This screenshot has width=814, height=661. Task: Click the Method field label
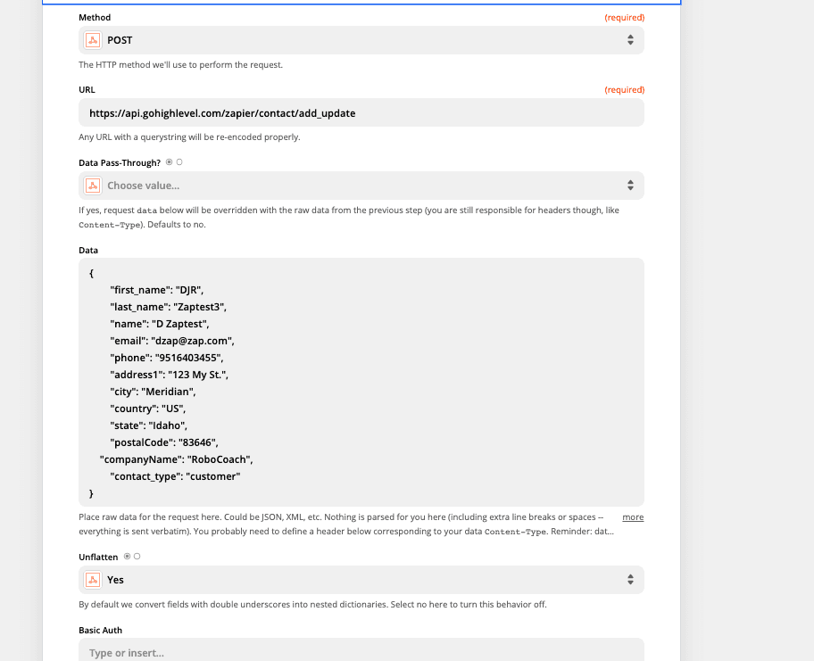(x=95, y=18)
